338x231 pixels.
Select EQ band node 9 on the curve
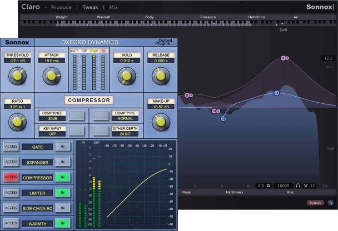pyautogui.click(x=283, y=58)
